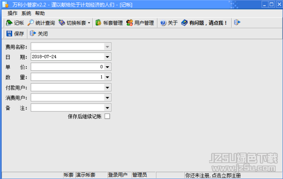Click 管理员 in the status bar
Image resolution: width=283 pixels, height=179 pixels.
tap(140, 175)
